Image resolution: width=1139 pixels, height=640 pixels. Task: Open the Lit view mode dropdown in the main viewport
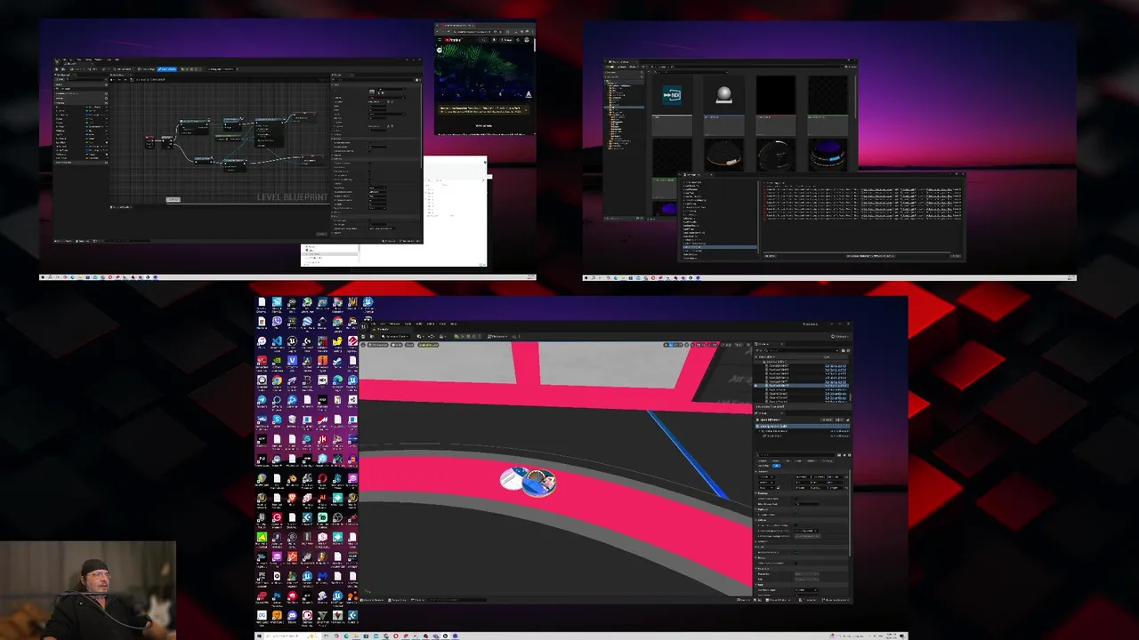397,345
